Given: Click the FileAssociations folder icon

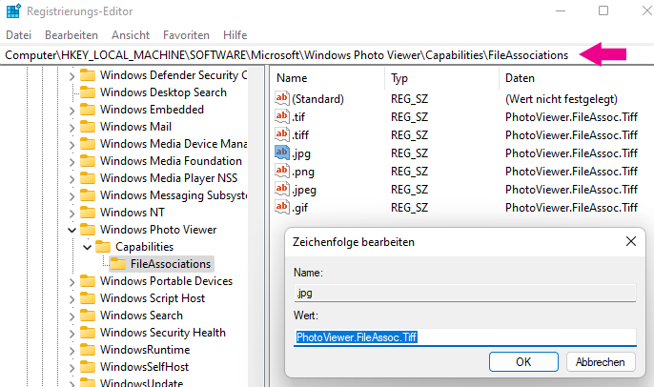Looking at the screenshot, I should tap(117, 264).
